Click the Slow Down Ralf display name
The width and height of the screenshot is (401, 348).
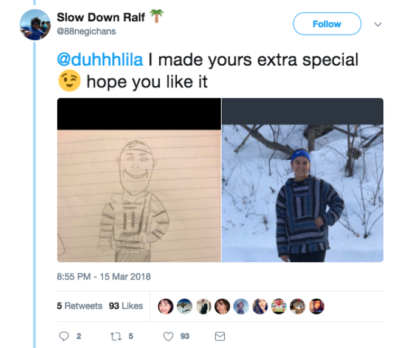(101, 18)
